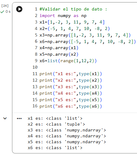137x155 pixels.
Task: Click the print statement for x6 type
Action: coord(71,106)
